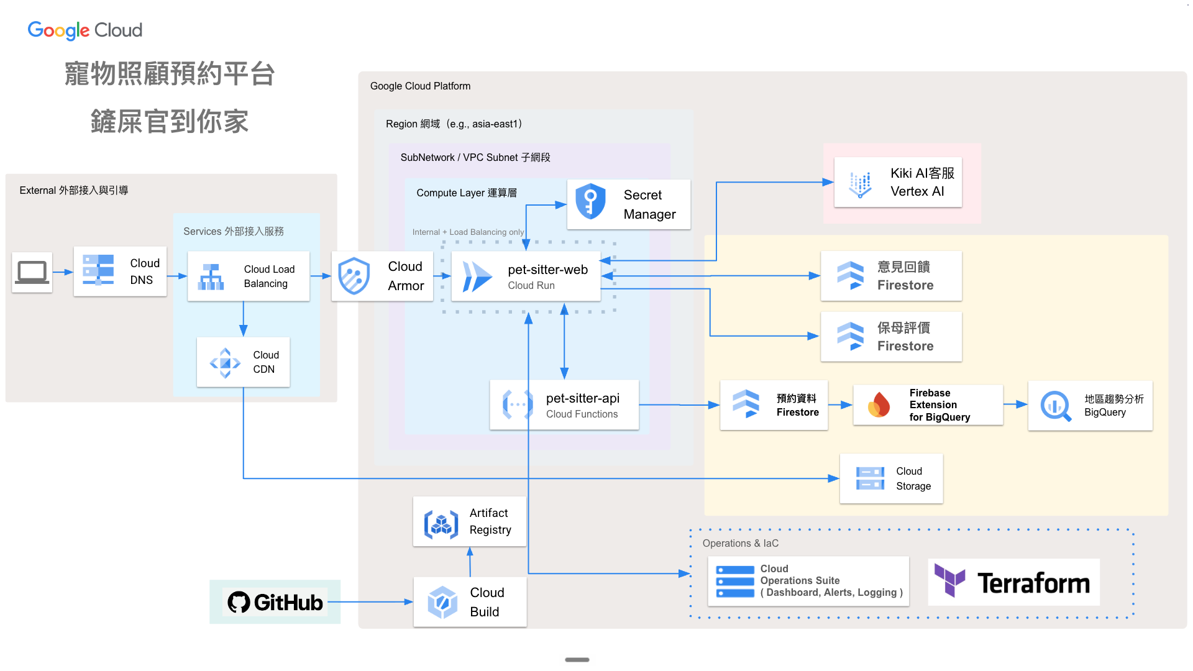Select the 保母評價 Firestore label

tap(905, 337)
